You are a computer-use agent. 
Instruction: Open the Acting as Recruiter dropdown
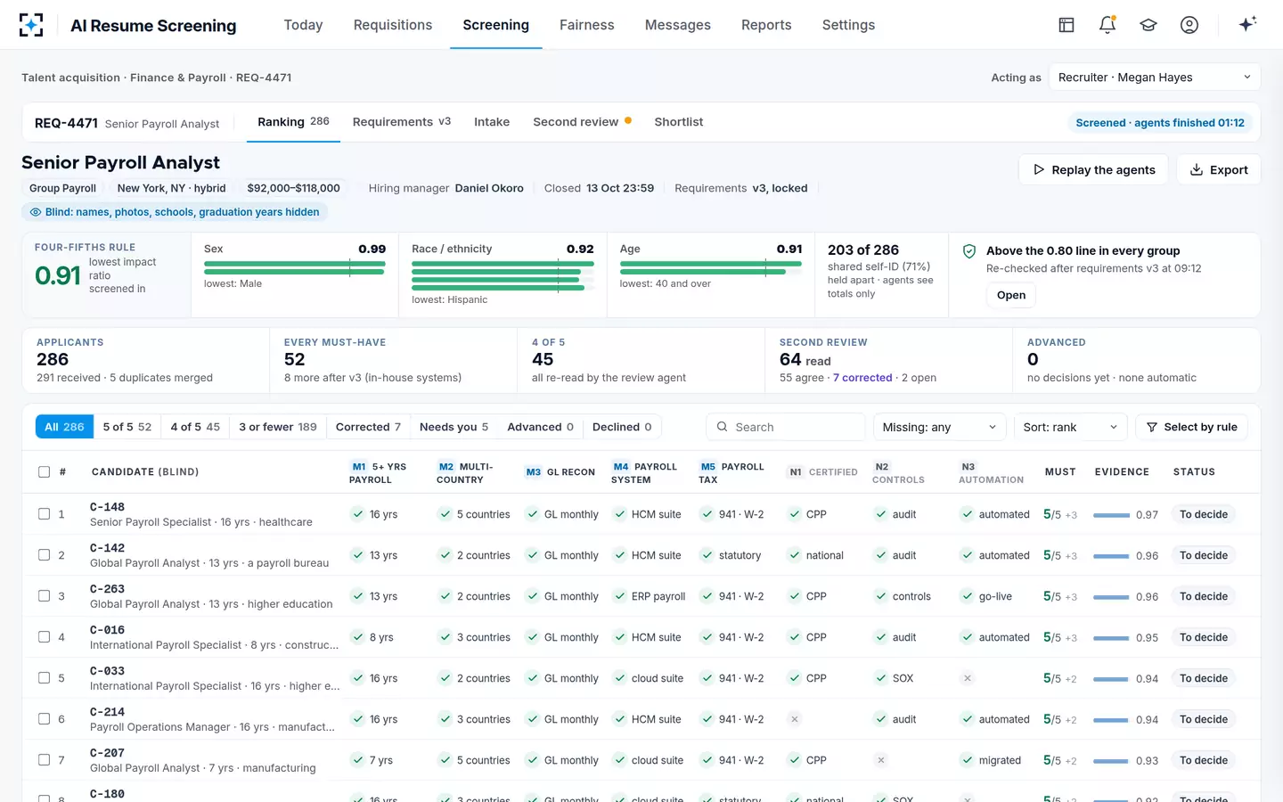tap(1155, 78)
